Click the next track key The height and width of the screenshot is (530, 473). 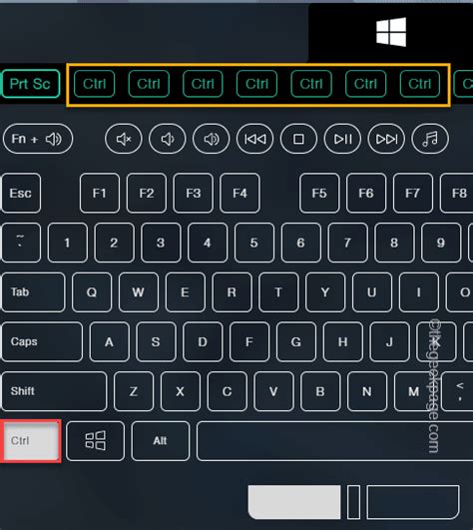coord(386,139)
